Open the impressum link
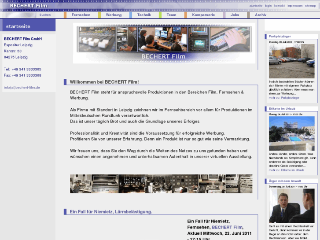The width and height of the screenshot is (320, 240). pos(295,6)
